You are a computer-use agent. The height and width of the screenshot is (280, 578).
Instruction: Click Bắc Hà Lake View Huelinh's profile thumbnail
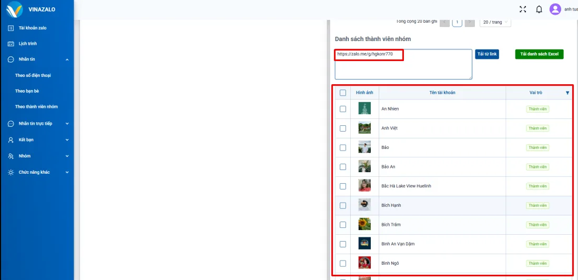pyautogui.click(x=364, y=186)
